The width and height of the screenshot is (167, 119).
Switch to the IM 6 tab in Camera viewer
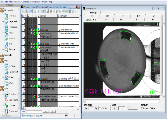[107, 16]
